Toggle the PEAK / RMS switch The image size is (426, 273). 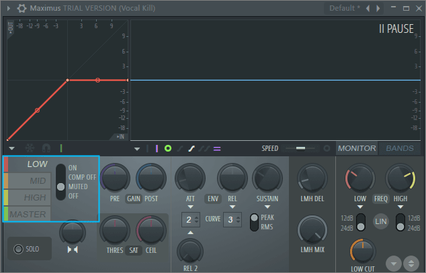click(x=255, y=221)
